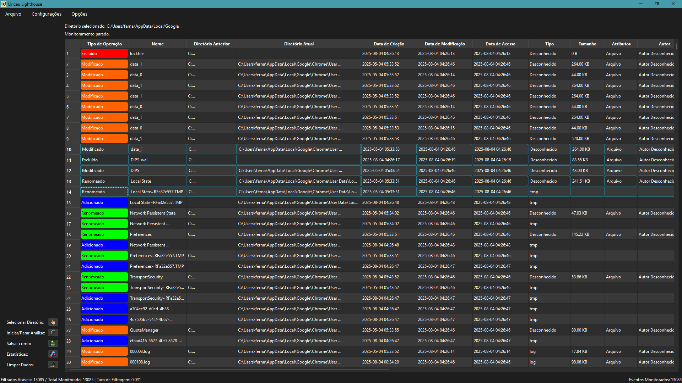Open the Arquivo menu
The image size is (682, 383).
[x=13, y=14]
